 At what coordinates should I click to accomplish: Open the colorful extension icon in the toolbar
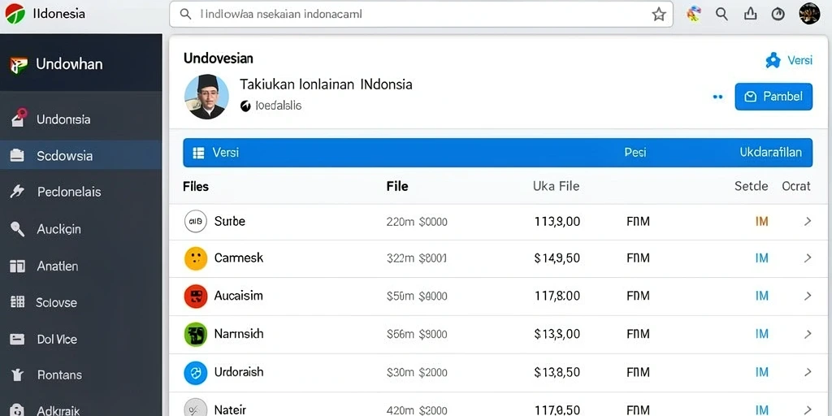pos(693,15)
